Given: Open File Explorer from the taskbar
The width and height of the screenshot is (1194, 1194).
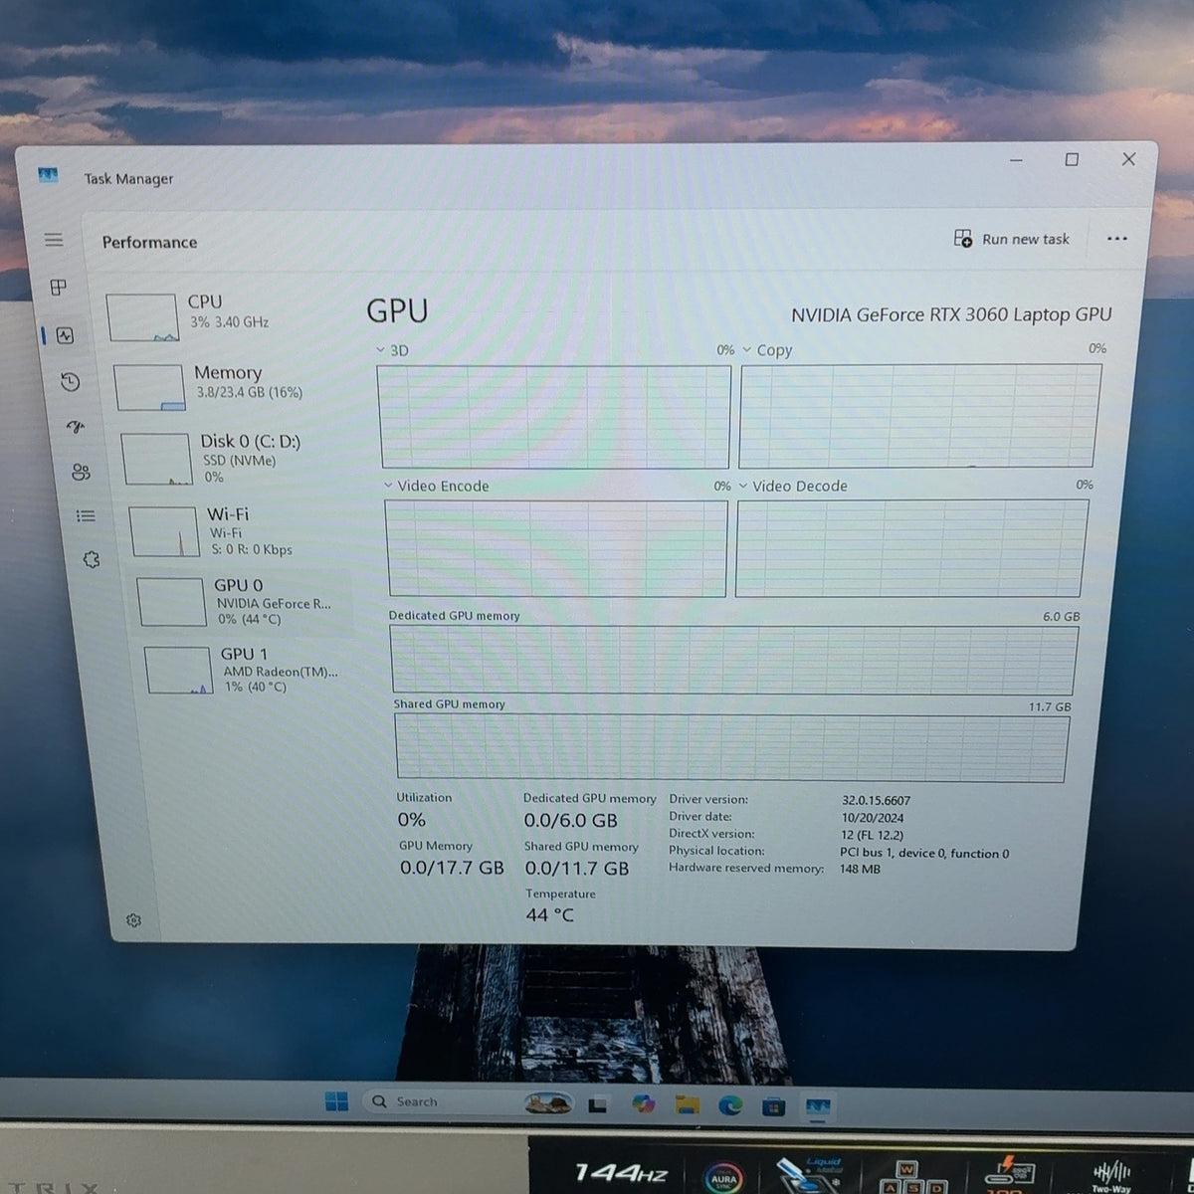Looking at the screenshot, I should point(687,1103).
